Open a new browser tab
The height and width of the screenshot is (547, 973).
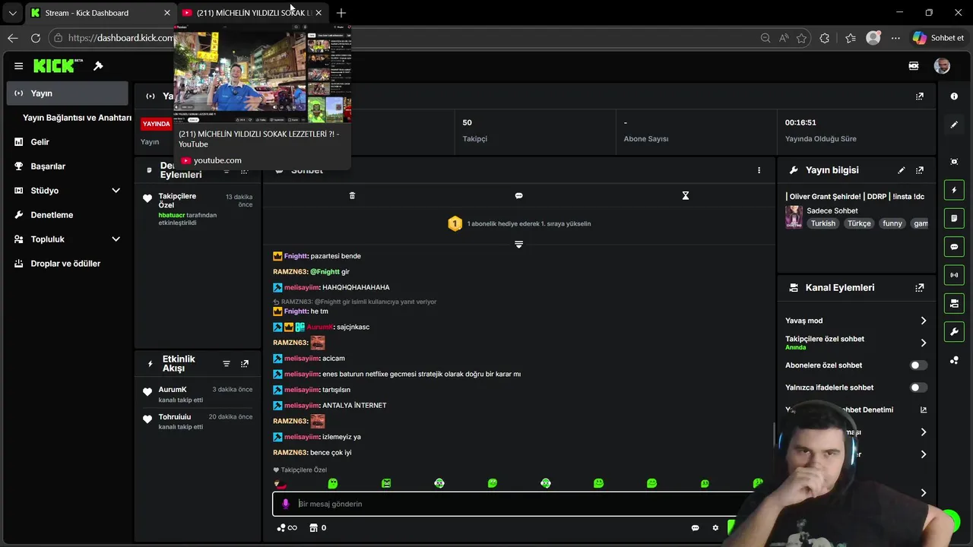pyautogui.click(x=341, y=13)
